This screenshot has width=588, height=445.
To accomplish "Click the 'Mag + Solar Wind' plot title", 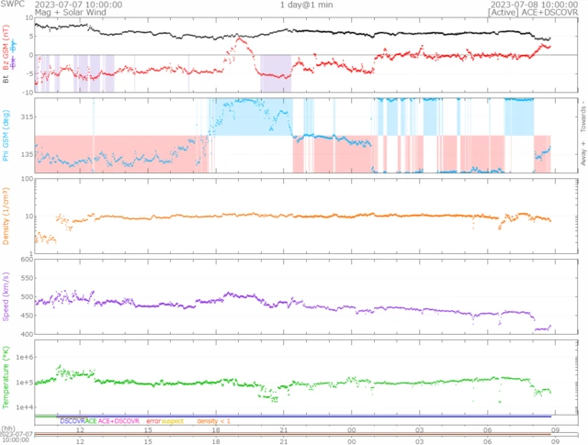I will 71,12.
